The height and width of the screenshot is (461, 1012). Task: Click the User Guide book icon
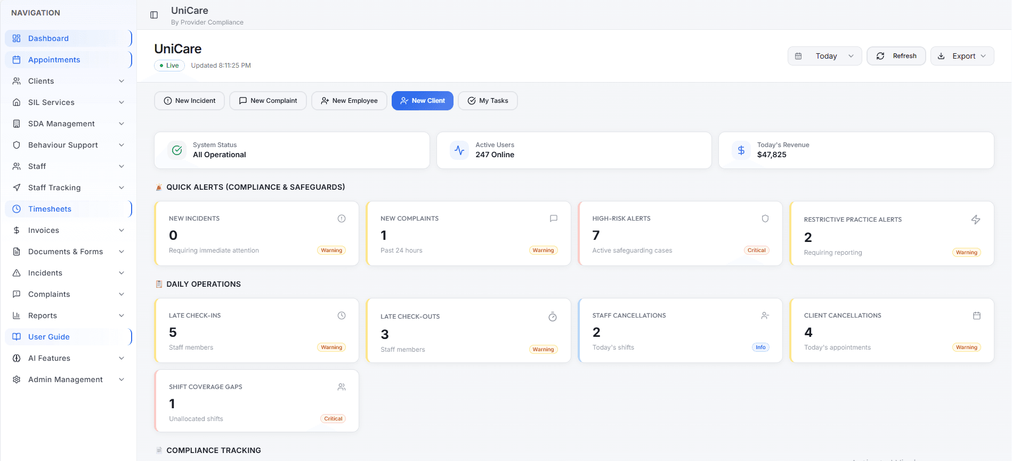pyautogui.click(x=17, y=337)
